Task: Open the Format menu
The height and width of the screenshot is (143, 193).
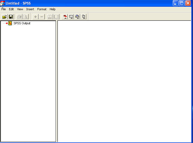Action: point(42,9)
